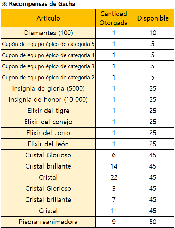Click the quantity 22 cell for Cristal

pyautogui.click(x=114, y=177)
